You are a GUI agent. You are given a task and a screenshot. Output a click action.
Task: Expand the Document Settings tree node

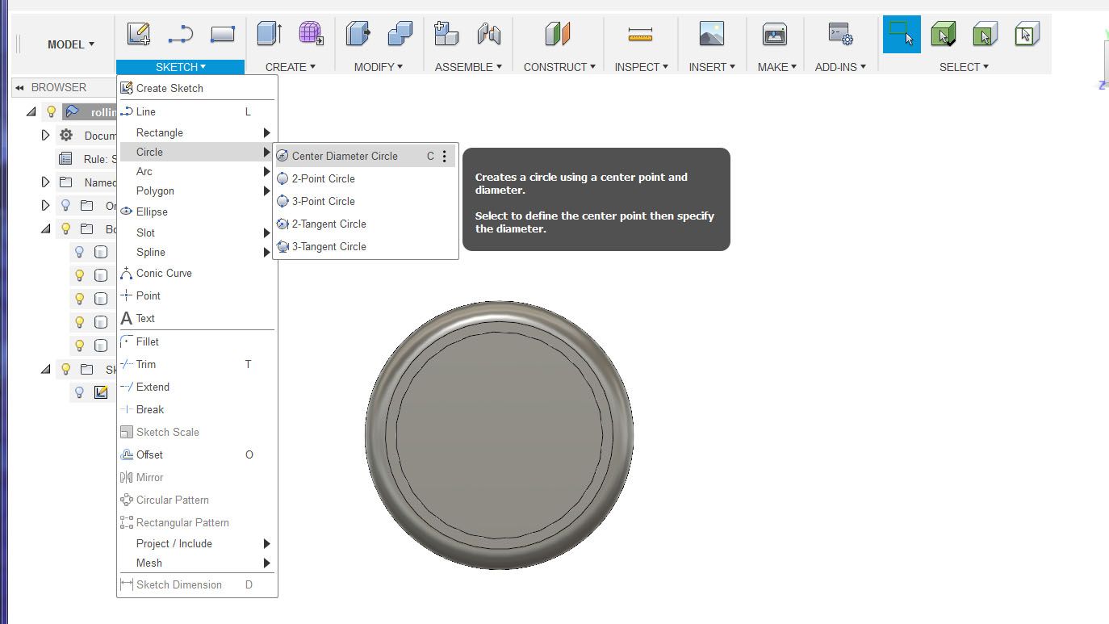coord(46,136)
